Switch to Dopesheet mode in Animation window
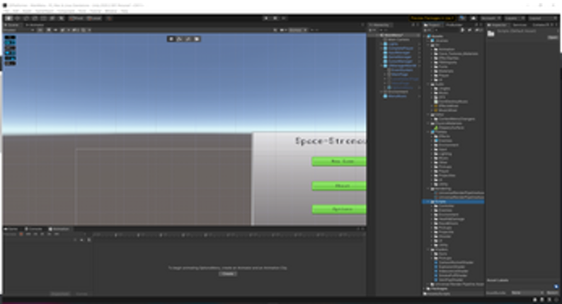 point(60,293)
